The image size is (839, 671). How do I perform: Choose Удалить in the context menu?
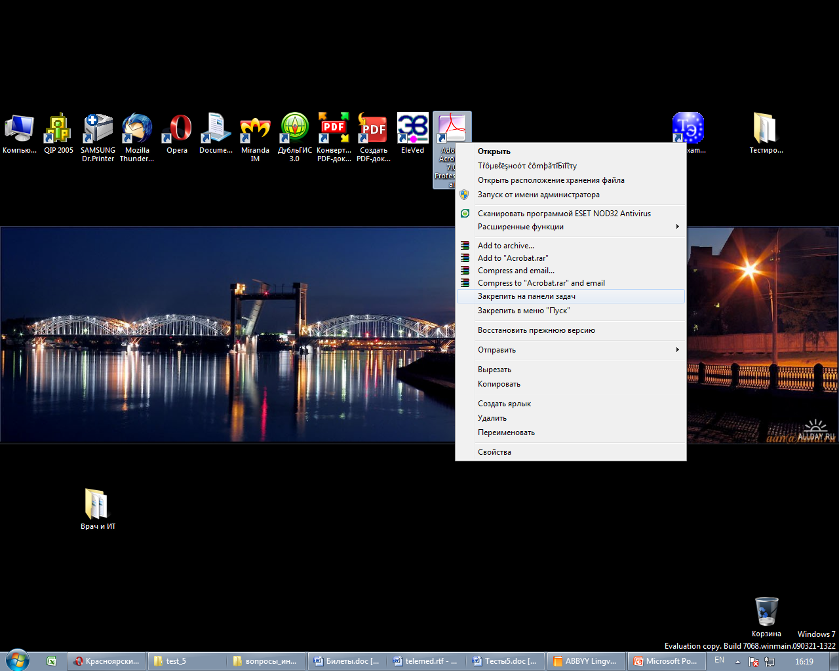pyautogui.click(x=571, y=418)
